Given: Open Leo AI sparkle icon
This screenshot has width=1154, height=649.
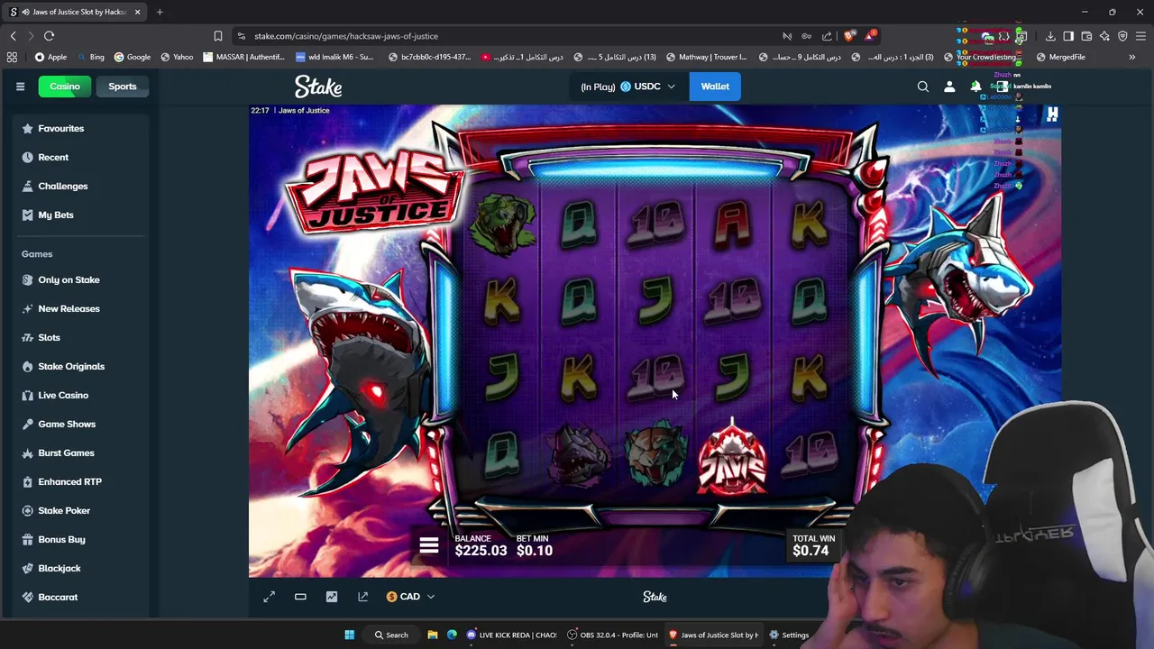Looking at the screenshot, I should (x=1104, y=36).
